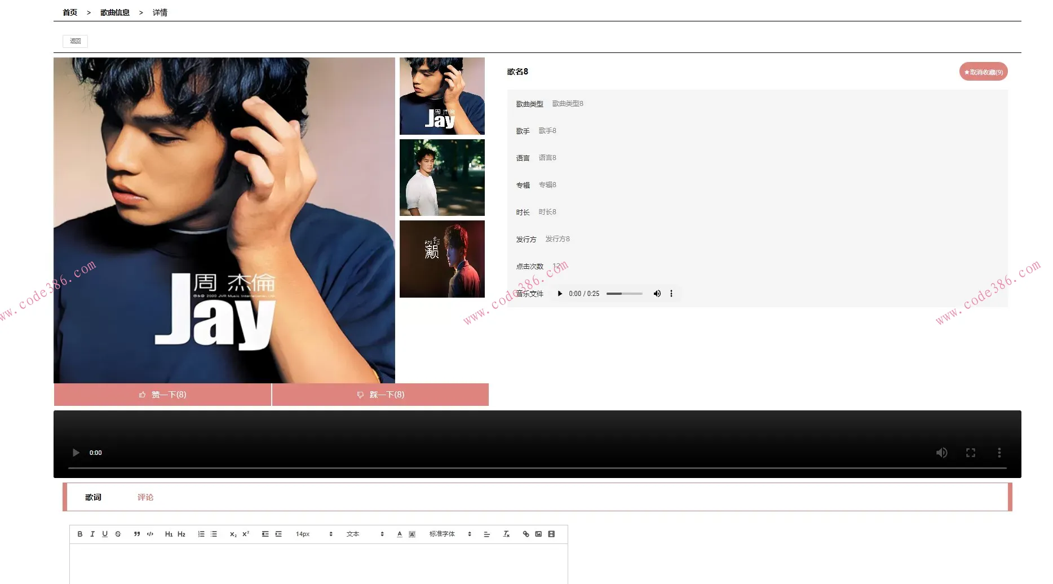Apply superscript formatting

point(246,534)
